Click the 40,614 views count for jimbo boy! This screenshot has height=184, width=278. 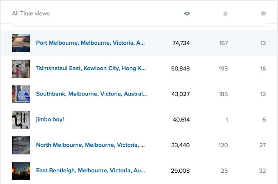(x=179, y=119)
